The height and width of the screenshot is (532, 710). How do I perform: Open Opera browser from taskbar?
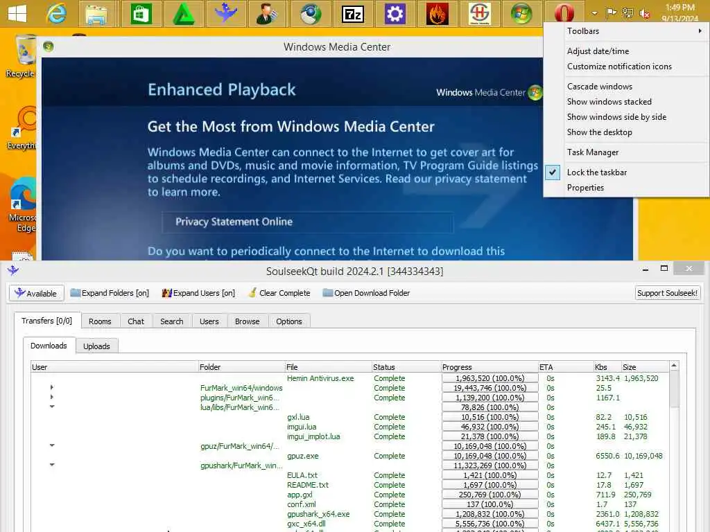point(564,14)
